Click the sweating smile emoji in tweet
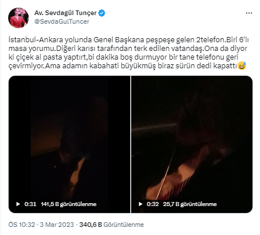The image size is (260, 235). coord(242,66)
